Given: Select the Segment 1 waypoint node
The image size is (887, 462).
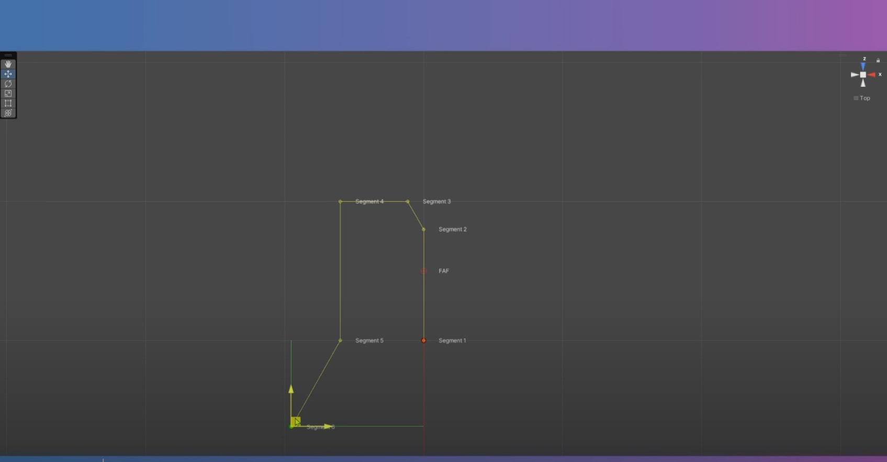Looking at the screenshot, I should (423, 341).
